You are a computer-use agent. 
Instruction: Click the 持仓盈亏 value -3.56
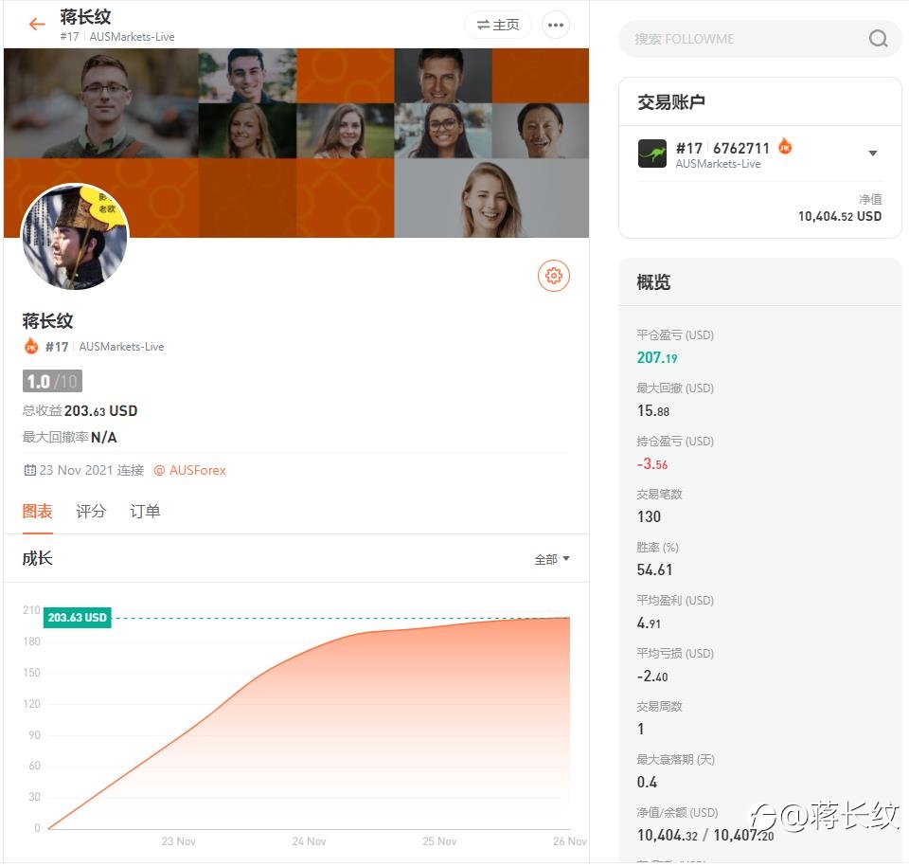[652, 463]
